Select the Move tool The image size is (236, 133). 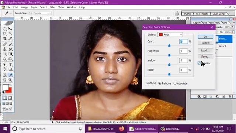tap(10, 29)
